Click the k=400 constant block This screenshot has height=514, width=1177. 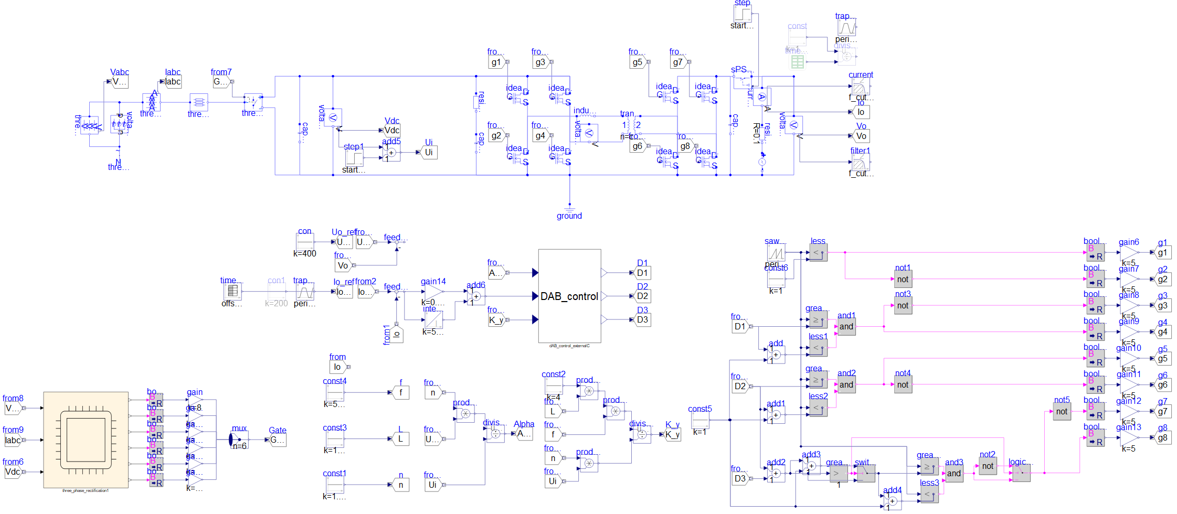(x=305, y=242)
